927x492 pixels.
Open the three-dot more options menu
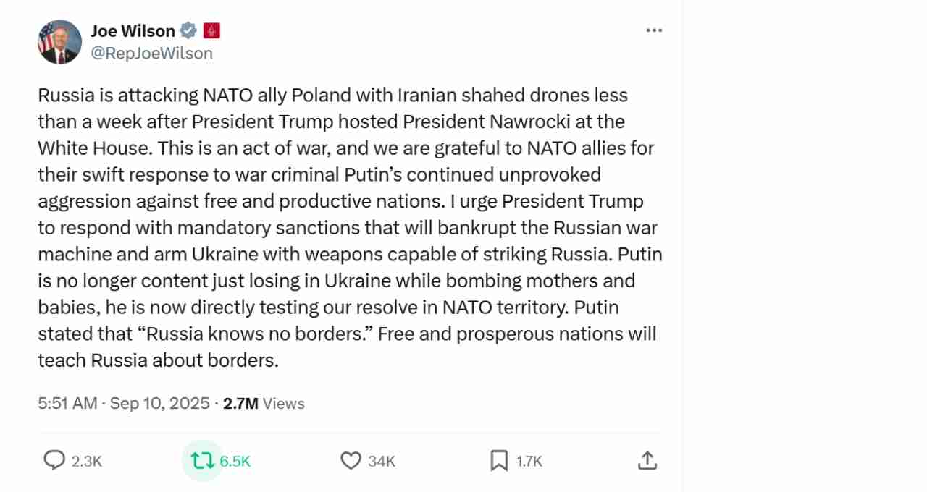(654, 30)
